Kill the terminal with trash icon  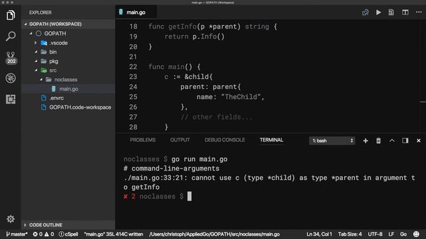coord(379,141)
